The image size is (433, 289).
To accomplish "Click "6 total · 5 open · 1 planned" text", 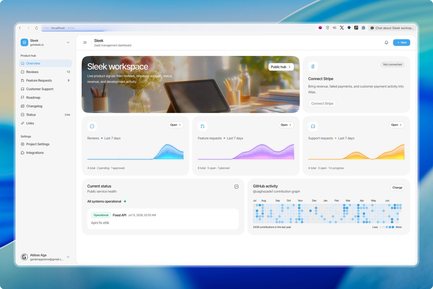I will coord(214,168).
